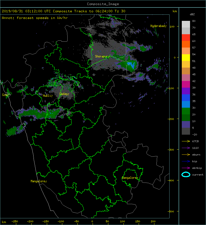Image resolution: width=206 pixels, height=225 pixels.
Task: Click the purple 111V track arrow
Action: coord(186,148)
